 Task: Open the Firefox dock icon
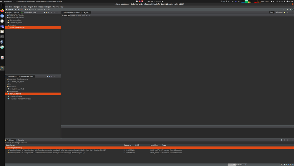pyautogui.click(x=2, y=11)
